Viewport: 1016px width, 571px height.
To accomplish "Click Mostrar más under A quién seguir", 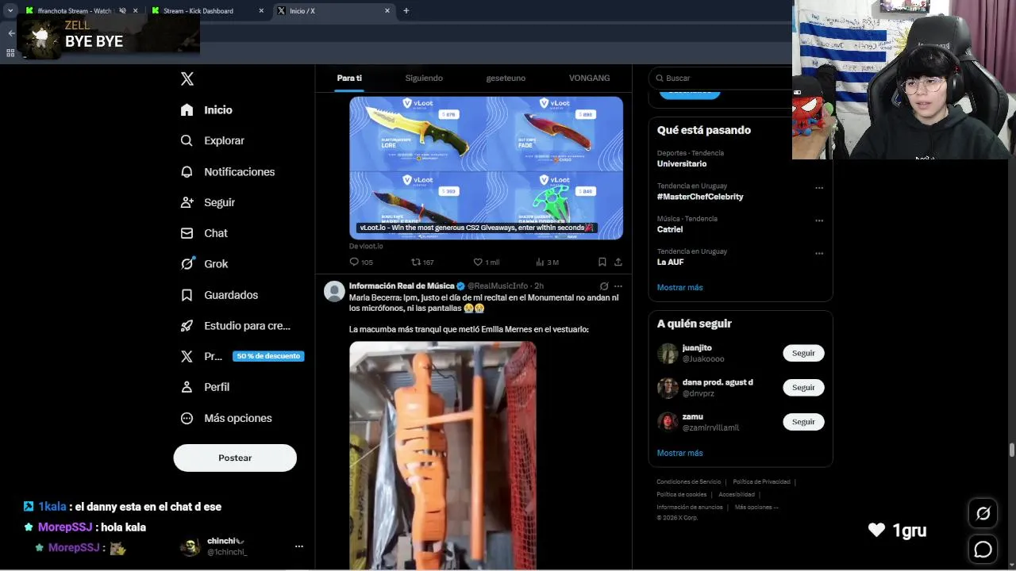I will (679, 453).
